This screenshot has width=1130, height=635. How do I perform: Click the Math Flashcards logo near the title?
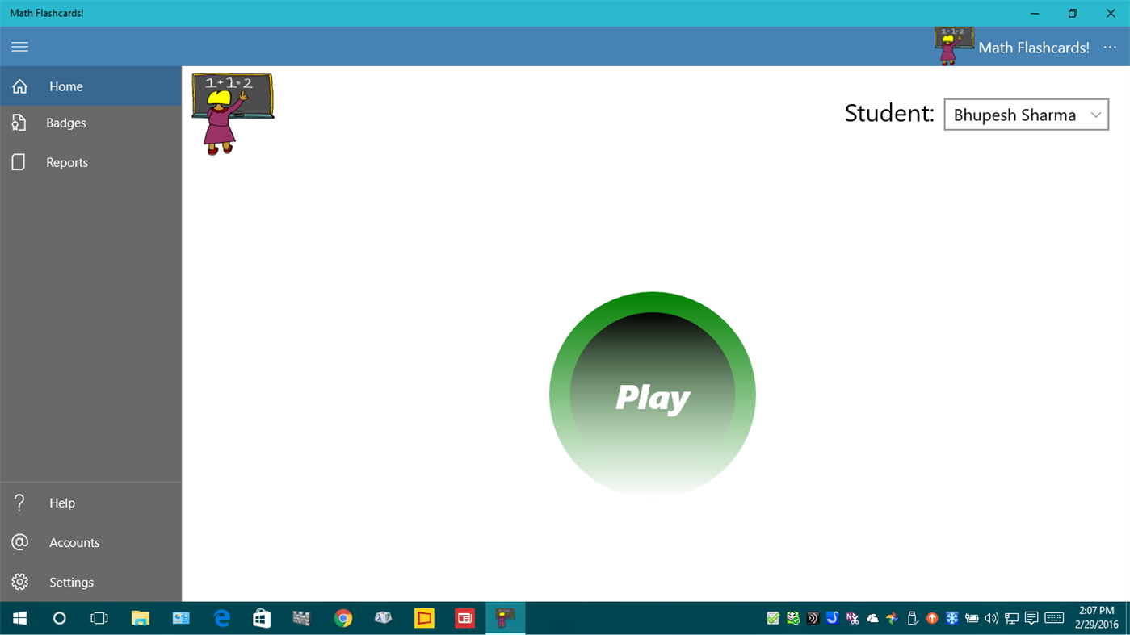coord(954,46)
